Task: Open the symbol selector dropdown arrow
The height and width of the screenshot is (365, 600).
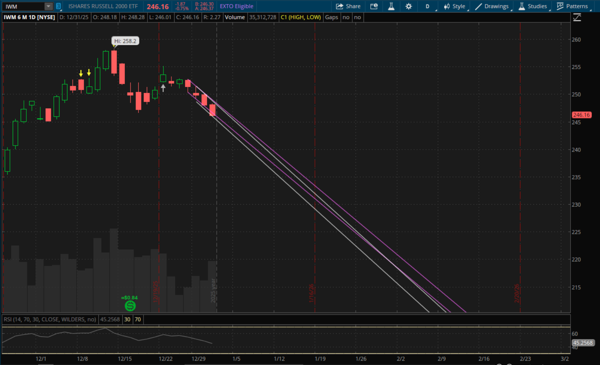Action: click(x=48, y=6)
